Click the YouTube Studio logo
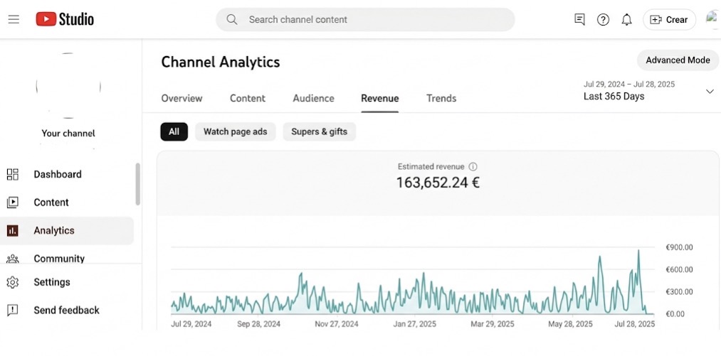The height and width of the screenshot is (356, 721). (65, 19)
